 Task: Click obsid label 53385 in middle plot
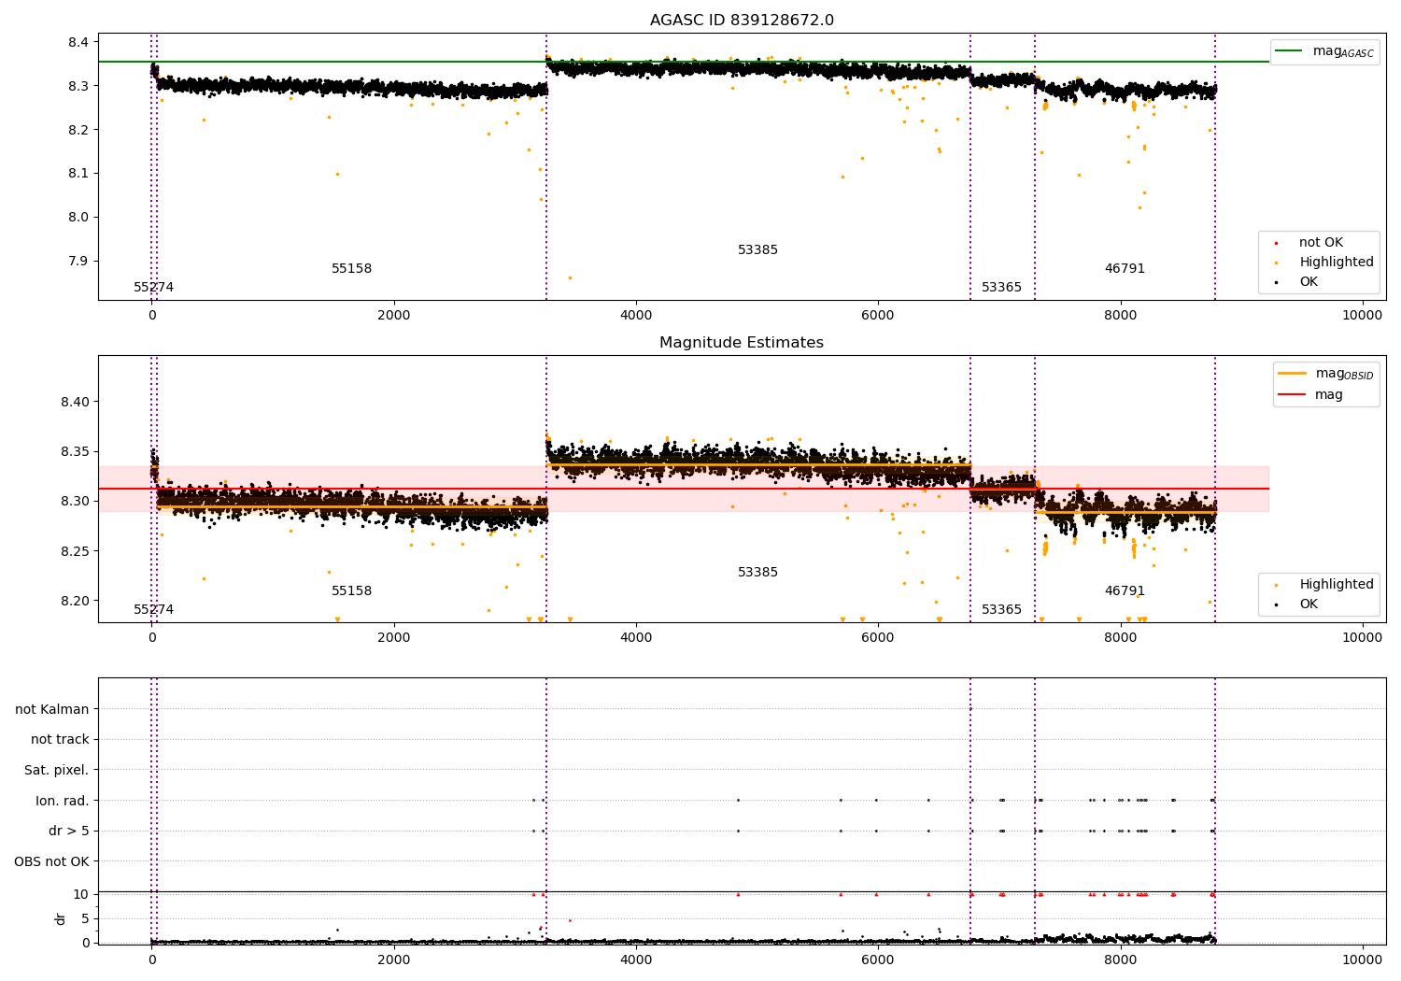(757, 573)
